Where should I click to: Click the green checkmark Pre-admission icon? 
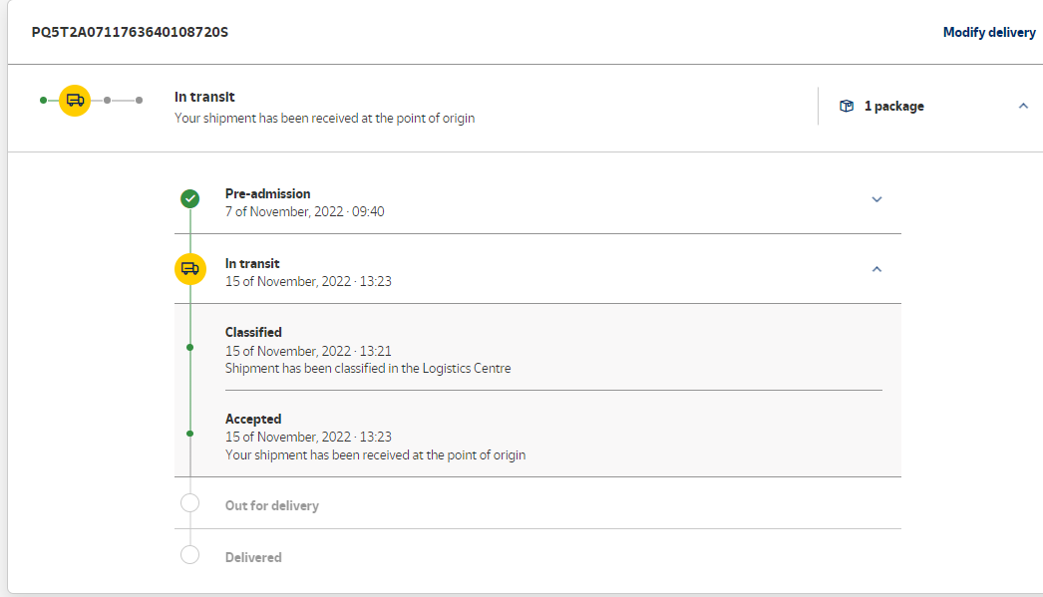click(x=189, y=199)
